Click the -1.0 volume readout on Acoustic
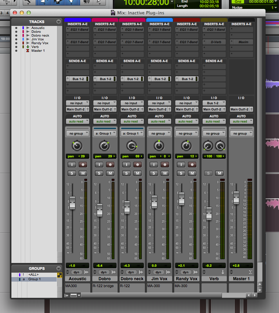Image resolution: width=279 pixels, height=313 pixels. click(77, 265)
